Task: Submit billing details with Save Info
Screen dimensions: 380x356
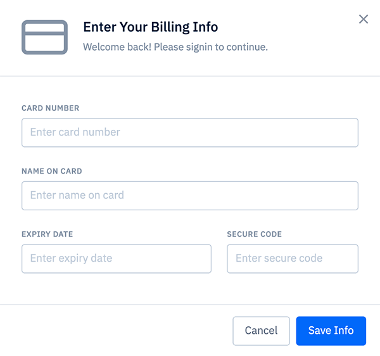Action: [331, 331]
